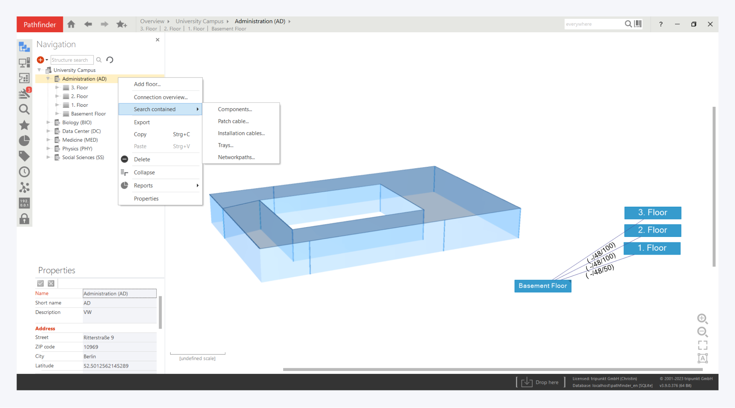Viewport: 735px width, 408px height.
Task: Expand the Biology (BIO) tree node
Action: [x=48, y=123]
